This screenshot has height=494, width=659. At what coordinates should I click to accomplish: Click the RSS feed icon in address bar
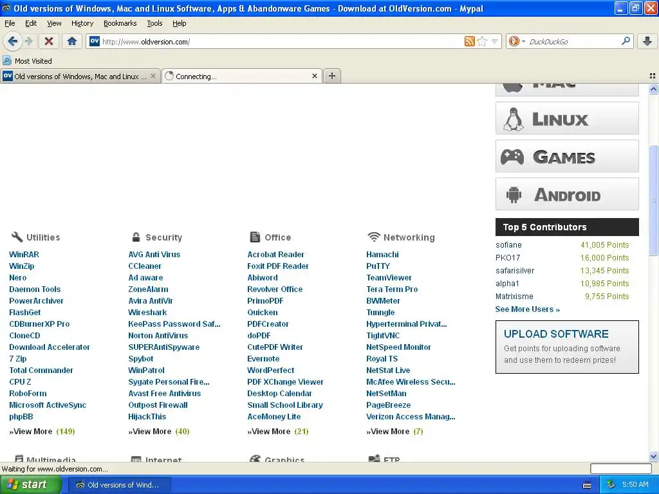point(469,41)
